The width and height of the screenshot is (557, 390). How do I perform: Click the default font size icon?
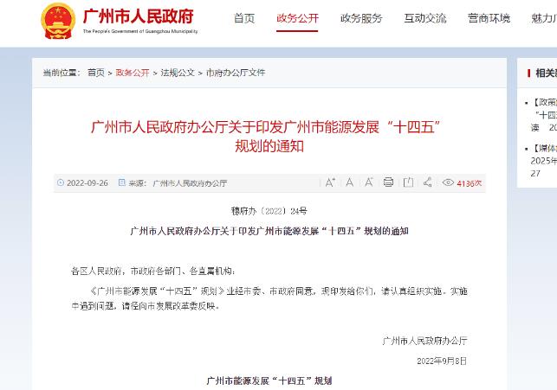tap(349, 182)
